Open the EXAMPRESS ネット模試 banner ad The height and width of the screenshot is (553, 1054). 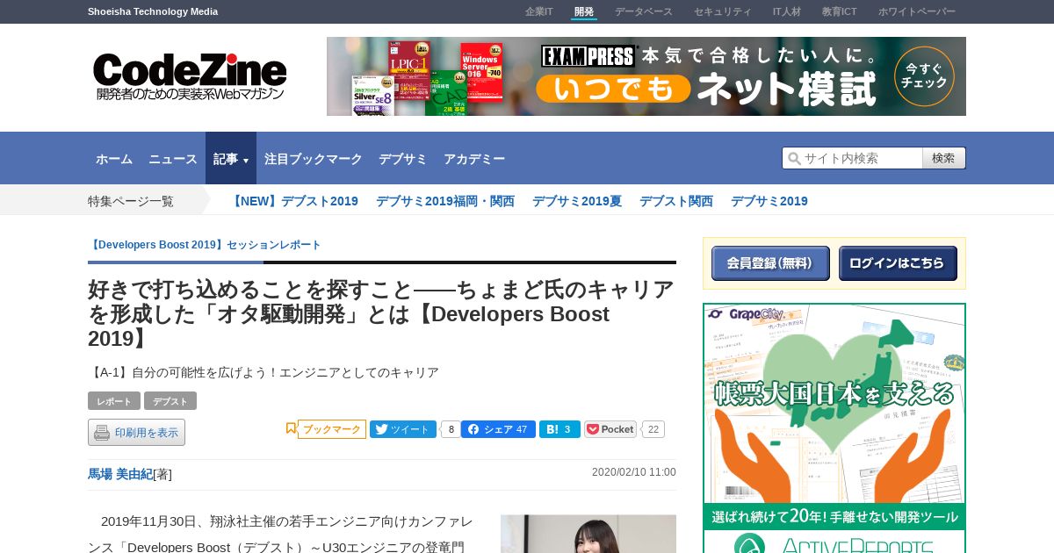pyautogui.click(x=646, y=76)
